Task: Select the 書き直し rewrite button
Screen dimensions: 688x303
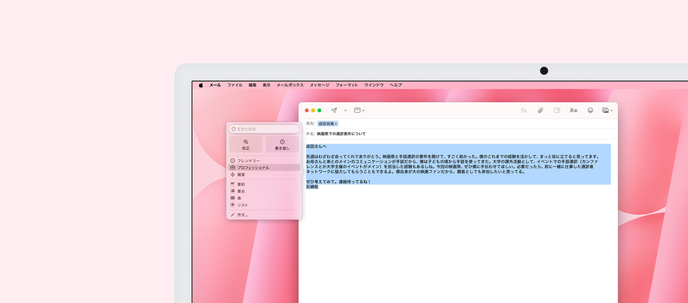Action: click(x=282, y=145)
